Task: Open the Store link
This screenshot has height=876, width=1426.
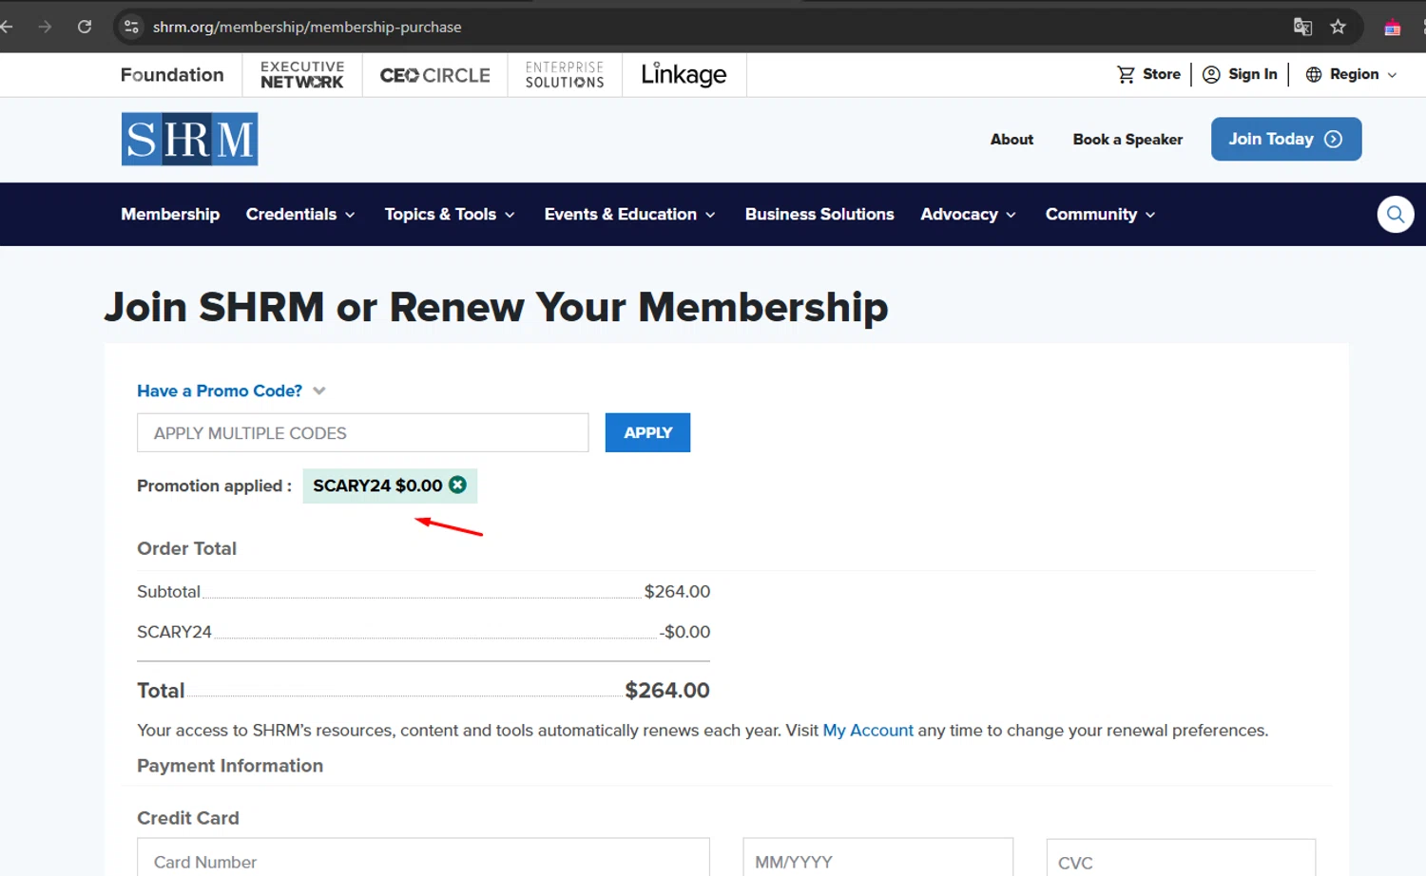Action: 1162,74
